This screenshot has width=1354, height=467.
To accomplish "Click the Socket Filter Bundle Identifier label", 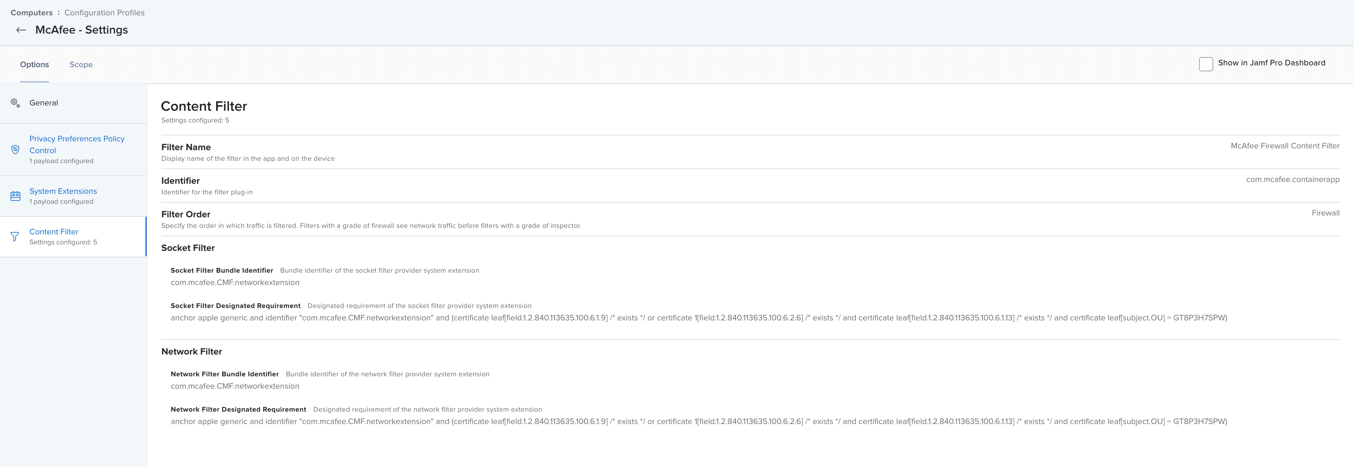I will 222,271.
